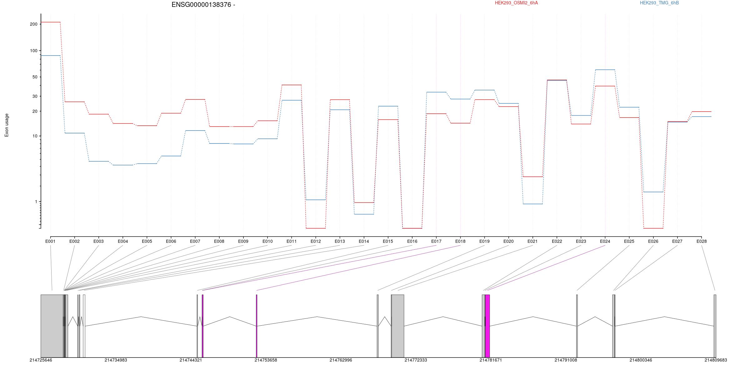The image size is (750, 375).
Task: Click the exon label E025
Action: tap(629, 241)
